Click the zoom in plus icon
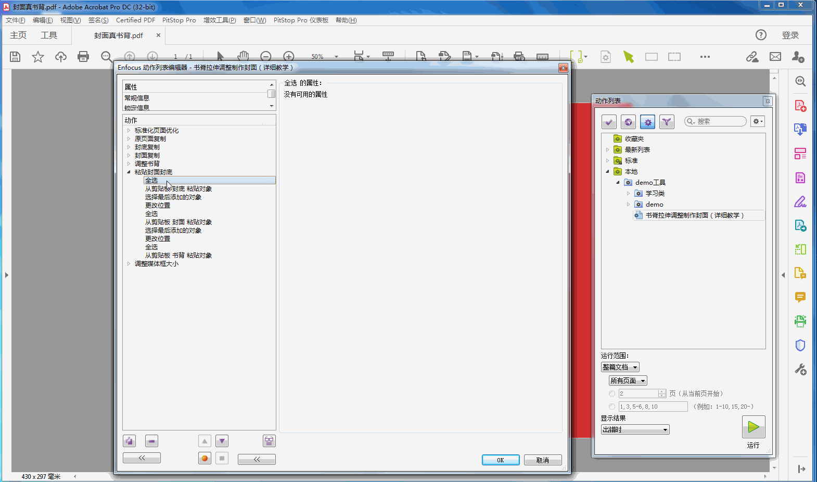Viewport: 817px width, 482px height. 289,56
